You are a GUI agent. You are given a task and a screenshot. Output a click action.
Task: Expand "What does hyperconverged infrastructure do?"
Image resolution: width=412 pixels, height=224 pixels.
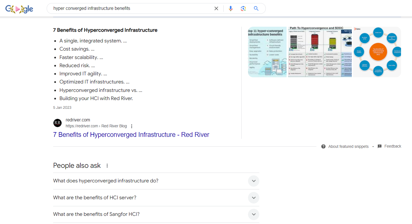point(156,181)
